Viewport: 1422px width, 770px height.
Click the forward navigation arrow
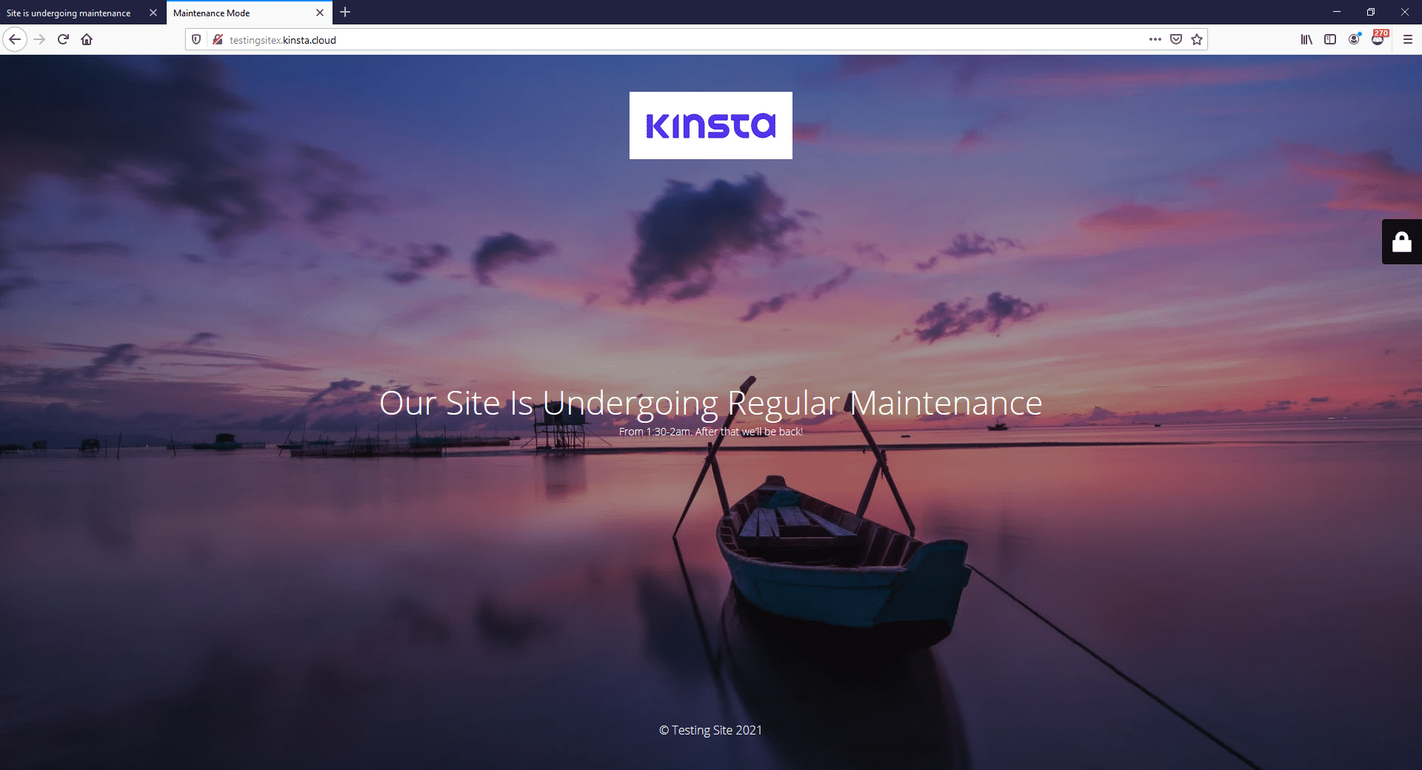coord(39,39)
